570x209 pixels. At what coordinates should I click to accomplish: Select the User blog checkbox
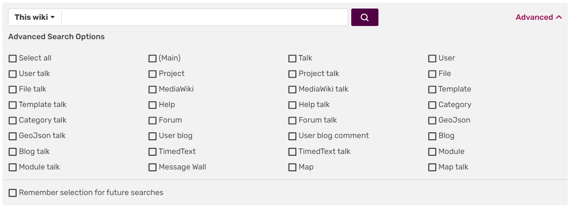click(x=153, y=136)
